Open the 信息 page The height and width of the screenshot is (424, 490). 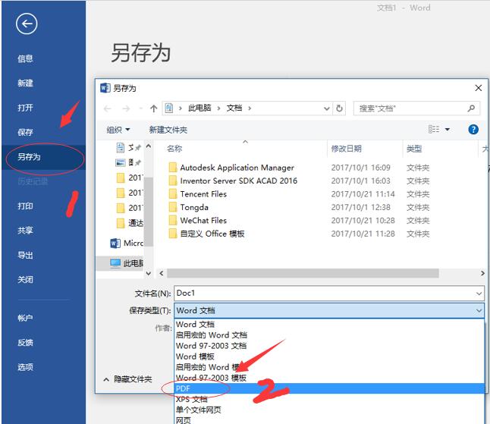(25, 58)
